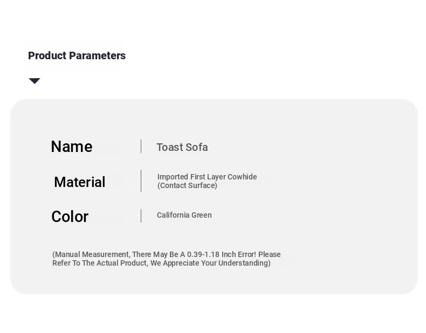
Task: Click the word Parameters in heading
Action: pyautogui.click(x=97, y=55)
